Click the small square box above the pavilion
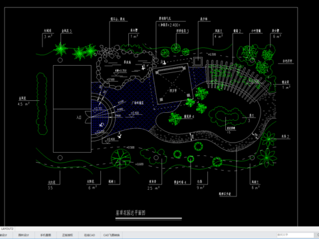 pos(197,61)
